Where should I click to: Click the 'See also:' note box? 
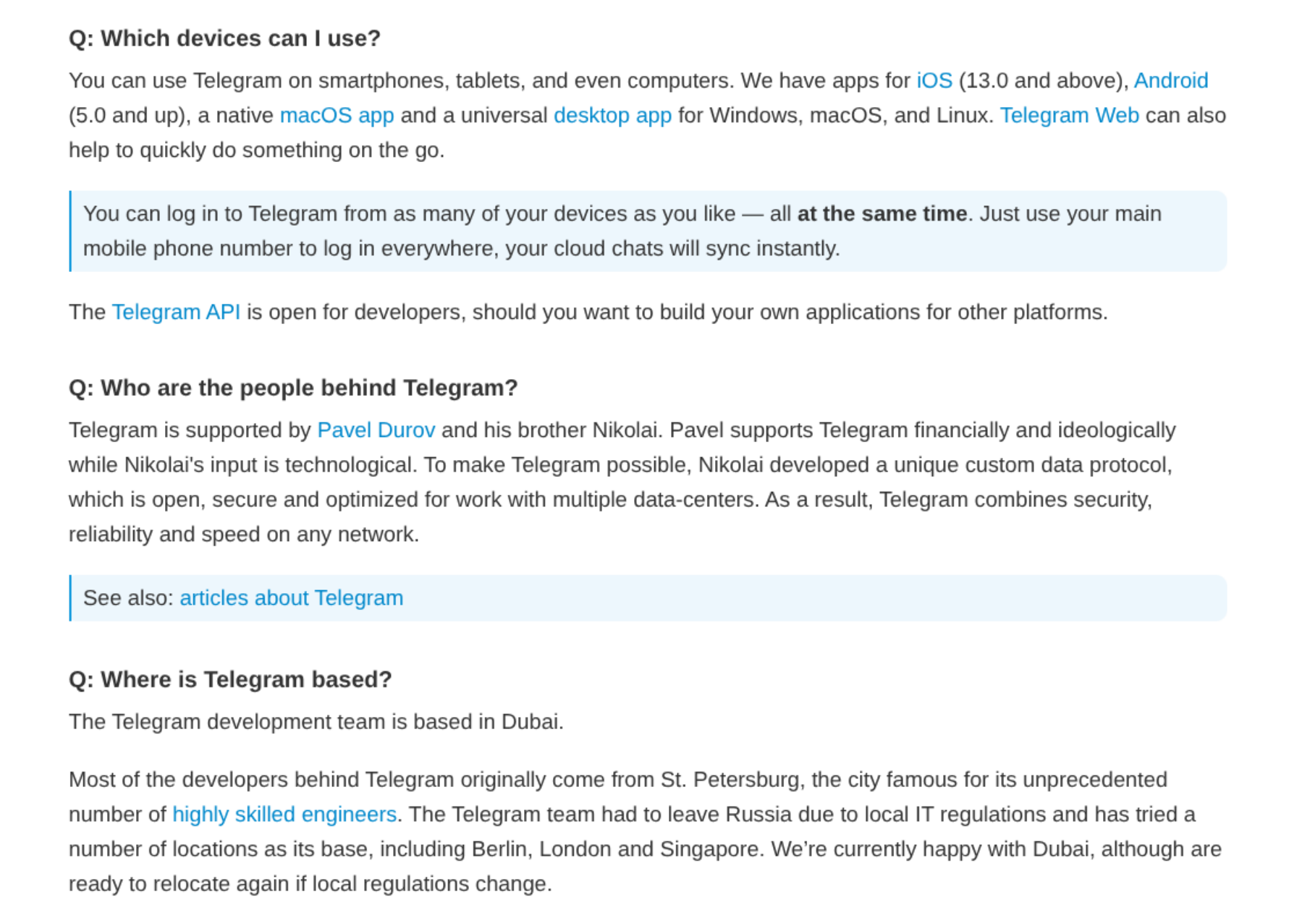(648, 598)
